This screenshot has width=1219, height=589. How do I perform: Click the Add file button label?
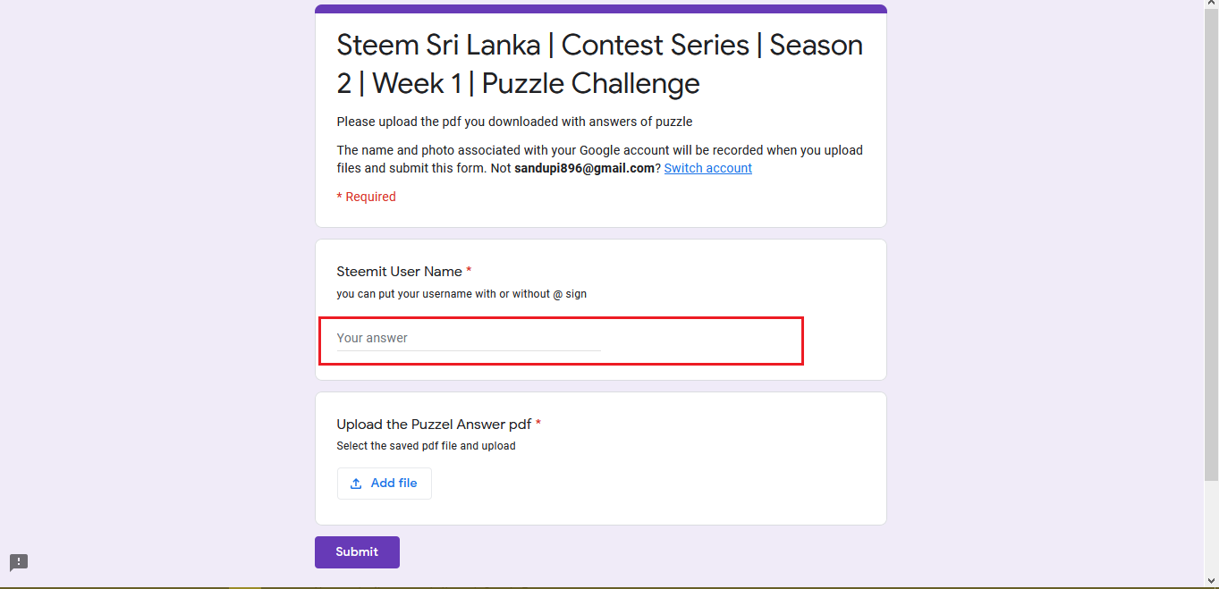coord(394,483)
